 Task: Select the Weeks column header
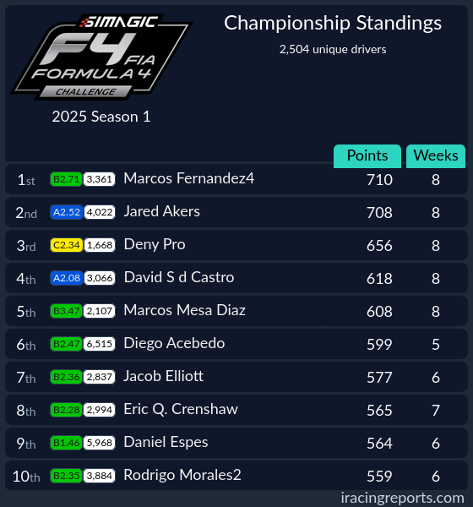tap(436, 155)
